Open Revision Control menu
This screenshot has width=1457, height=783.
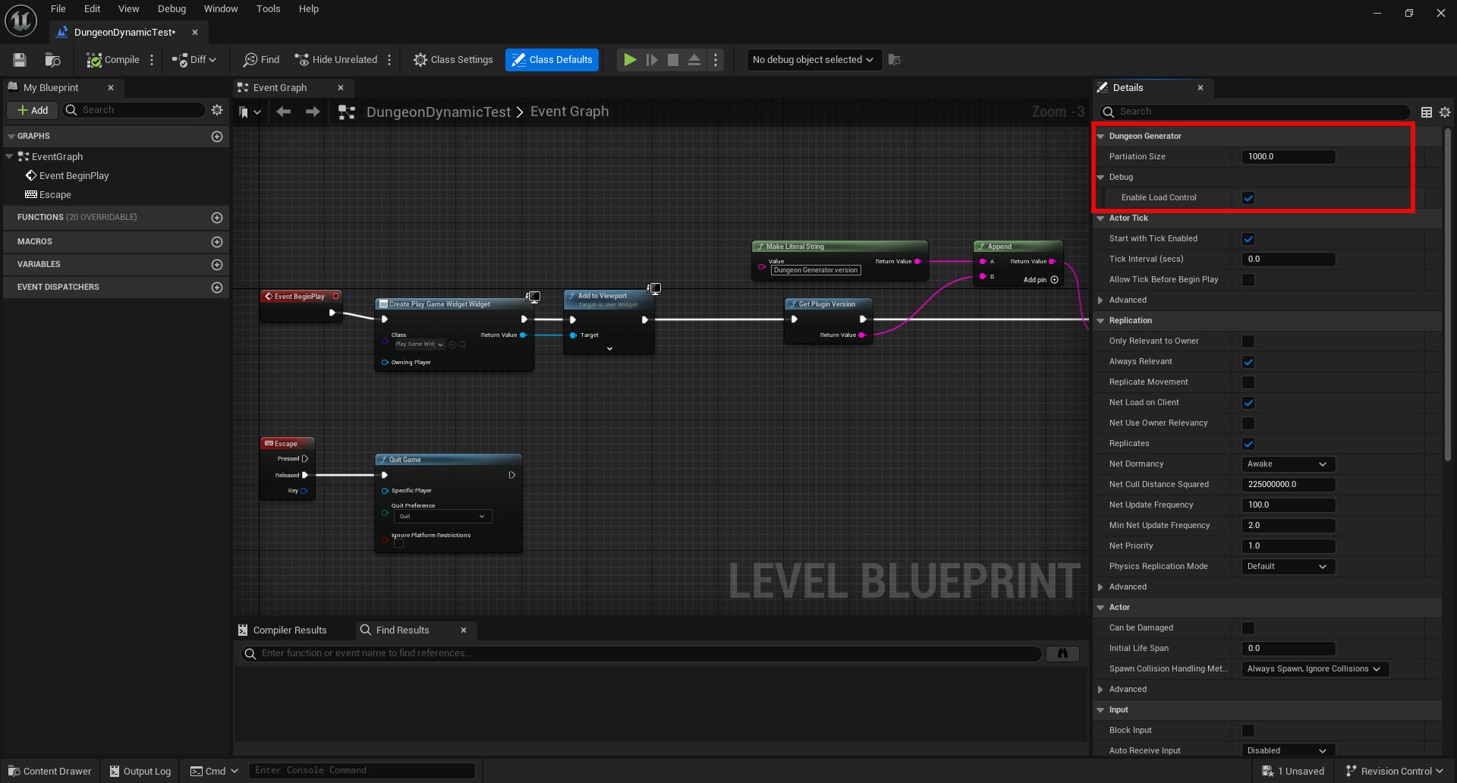1395,771
